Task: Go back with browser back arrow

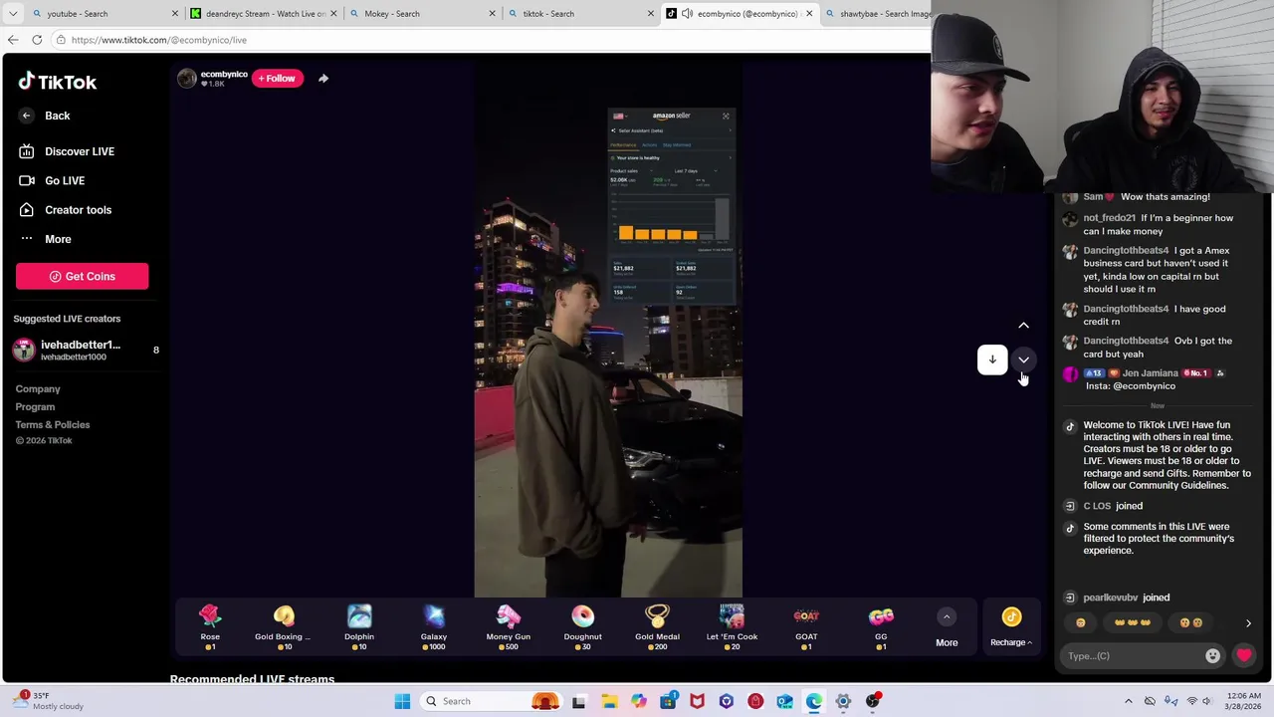Action: click(13, 40)
